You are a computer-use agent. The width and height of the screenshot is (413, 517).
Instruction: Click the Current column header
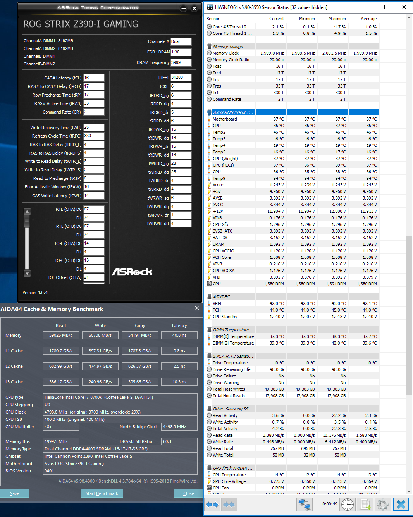pos(270,19)
